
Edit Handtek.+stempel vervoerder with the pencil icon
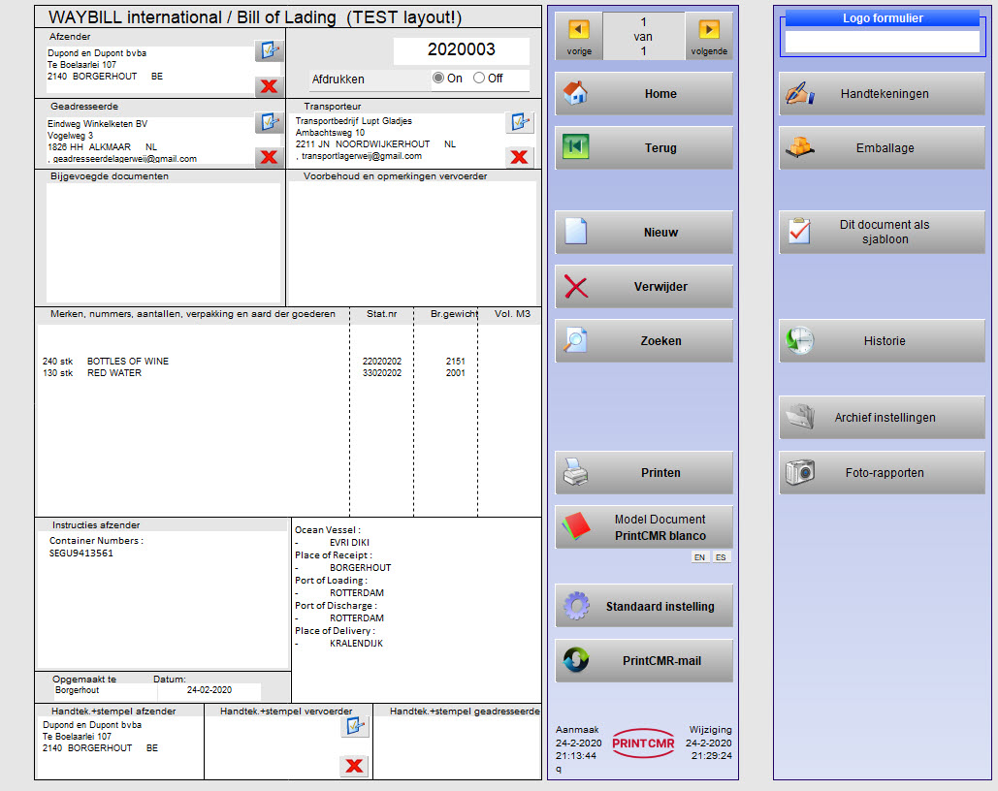pyautogui.click(x=355, y=724)
